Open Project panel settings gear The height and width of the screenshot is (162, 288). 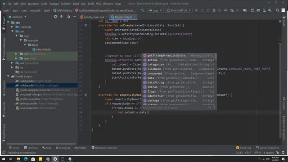point(69,17)
